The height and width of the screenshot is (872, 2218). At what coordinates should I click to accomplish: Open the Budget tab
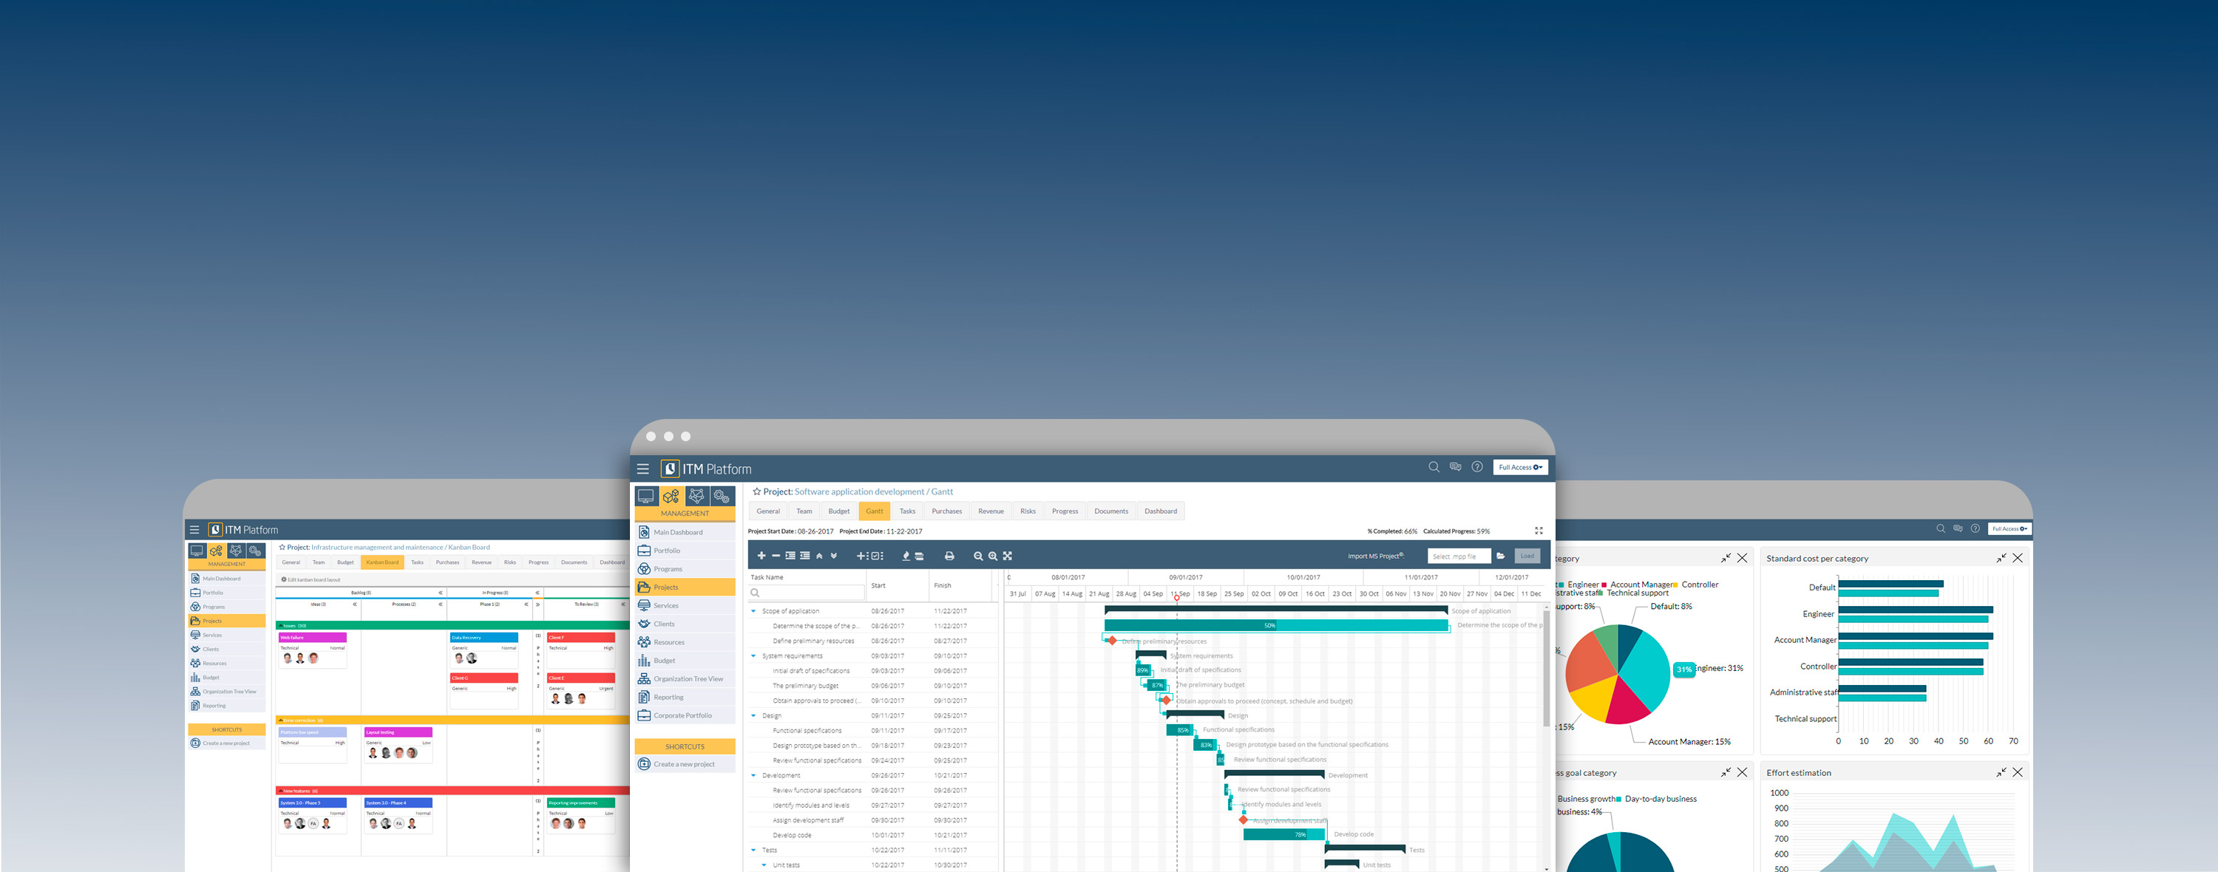(x=838, y=511)
